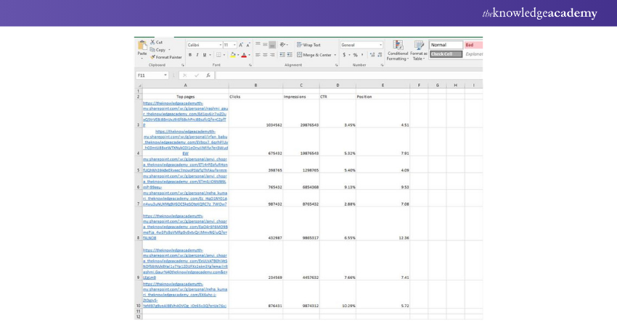Viewport: 617px width, 326px height.
Task: Click the Wrap Text button
Action: click(x=308, y=45)
